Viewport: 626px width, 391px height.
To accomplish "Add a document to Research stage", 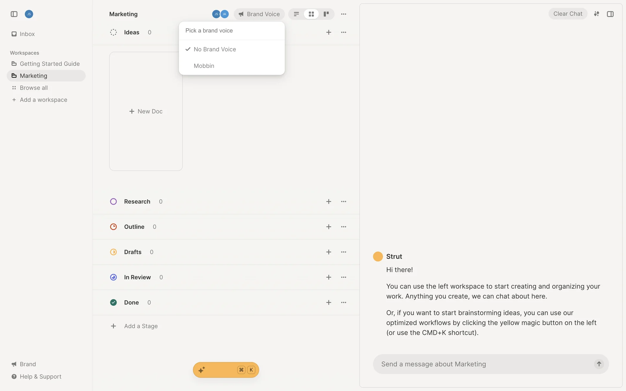I will tap(329, 202).
